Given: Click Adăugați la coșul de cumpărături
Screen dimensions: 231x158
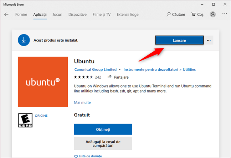Looking at the screenshot, I should pos(103,143).
